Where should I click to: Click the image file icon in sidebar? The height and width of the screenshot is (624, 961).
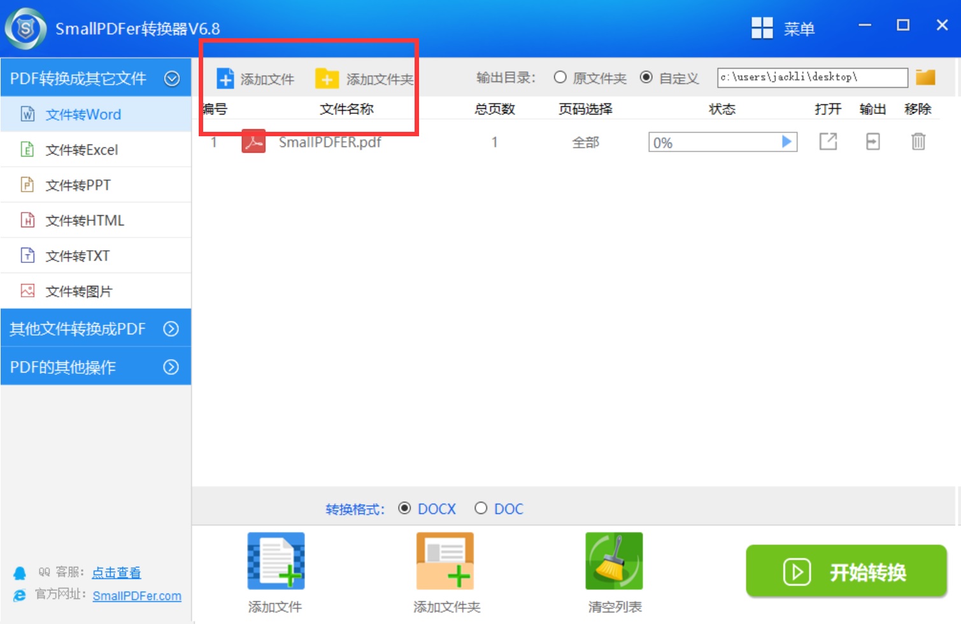coord(27,291)
